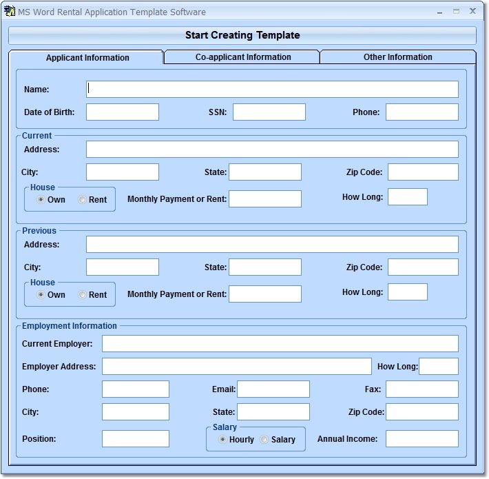Switch to the Co-applicant Information tab
489x479 pixels.
point(242,57)
